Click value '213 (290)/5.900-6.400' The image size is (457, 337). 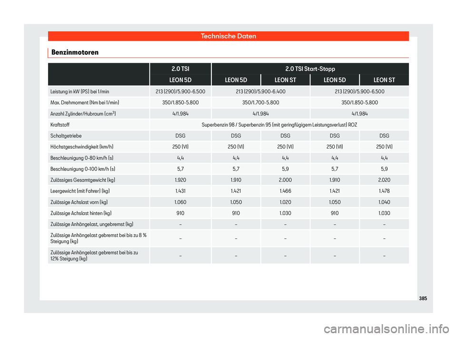(x=260, y=91)
